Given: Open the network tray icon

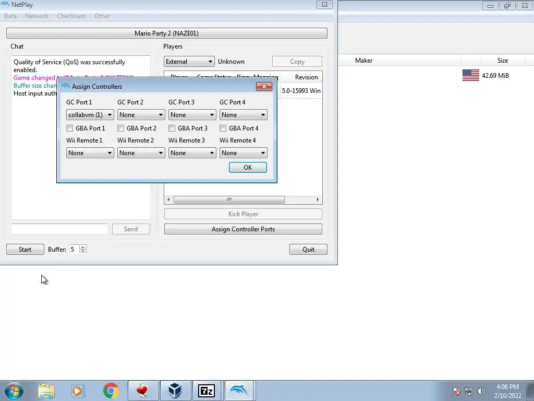Looking at the screenshot, I should [469, 391].
